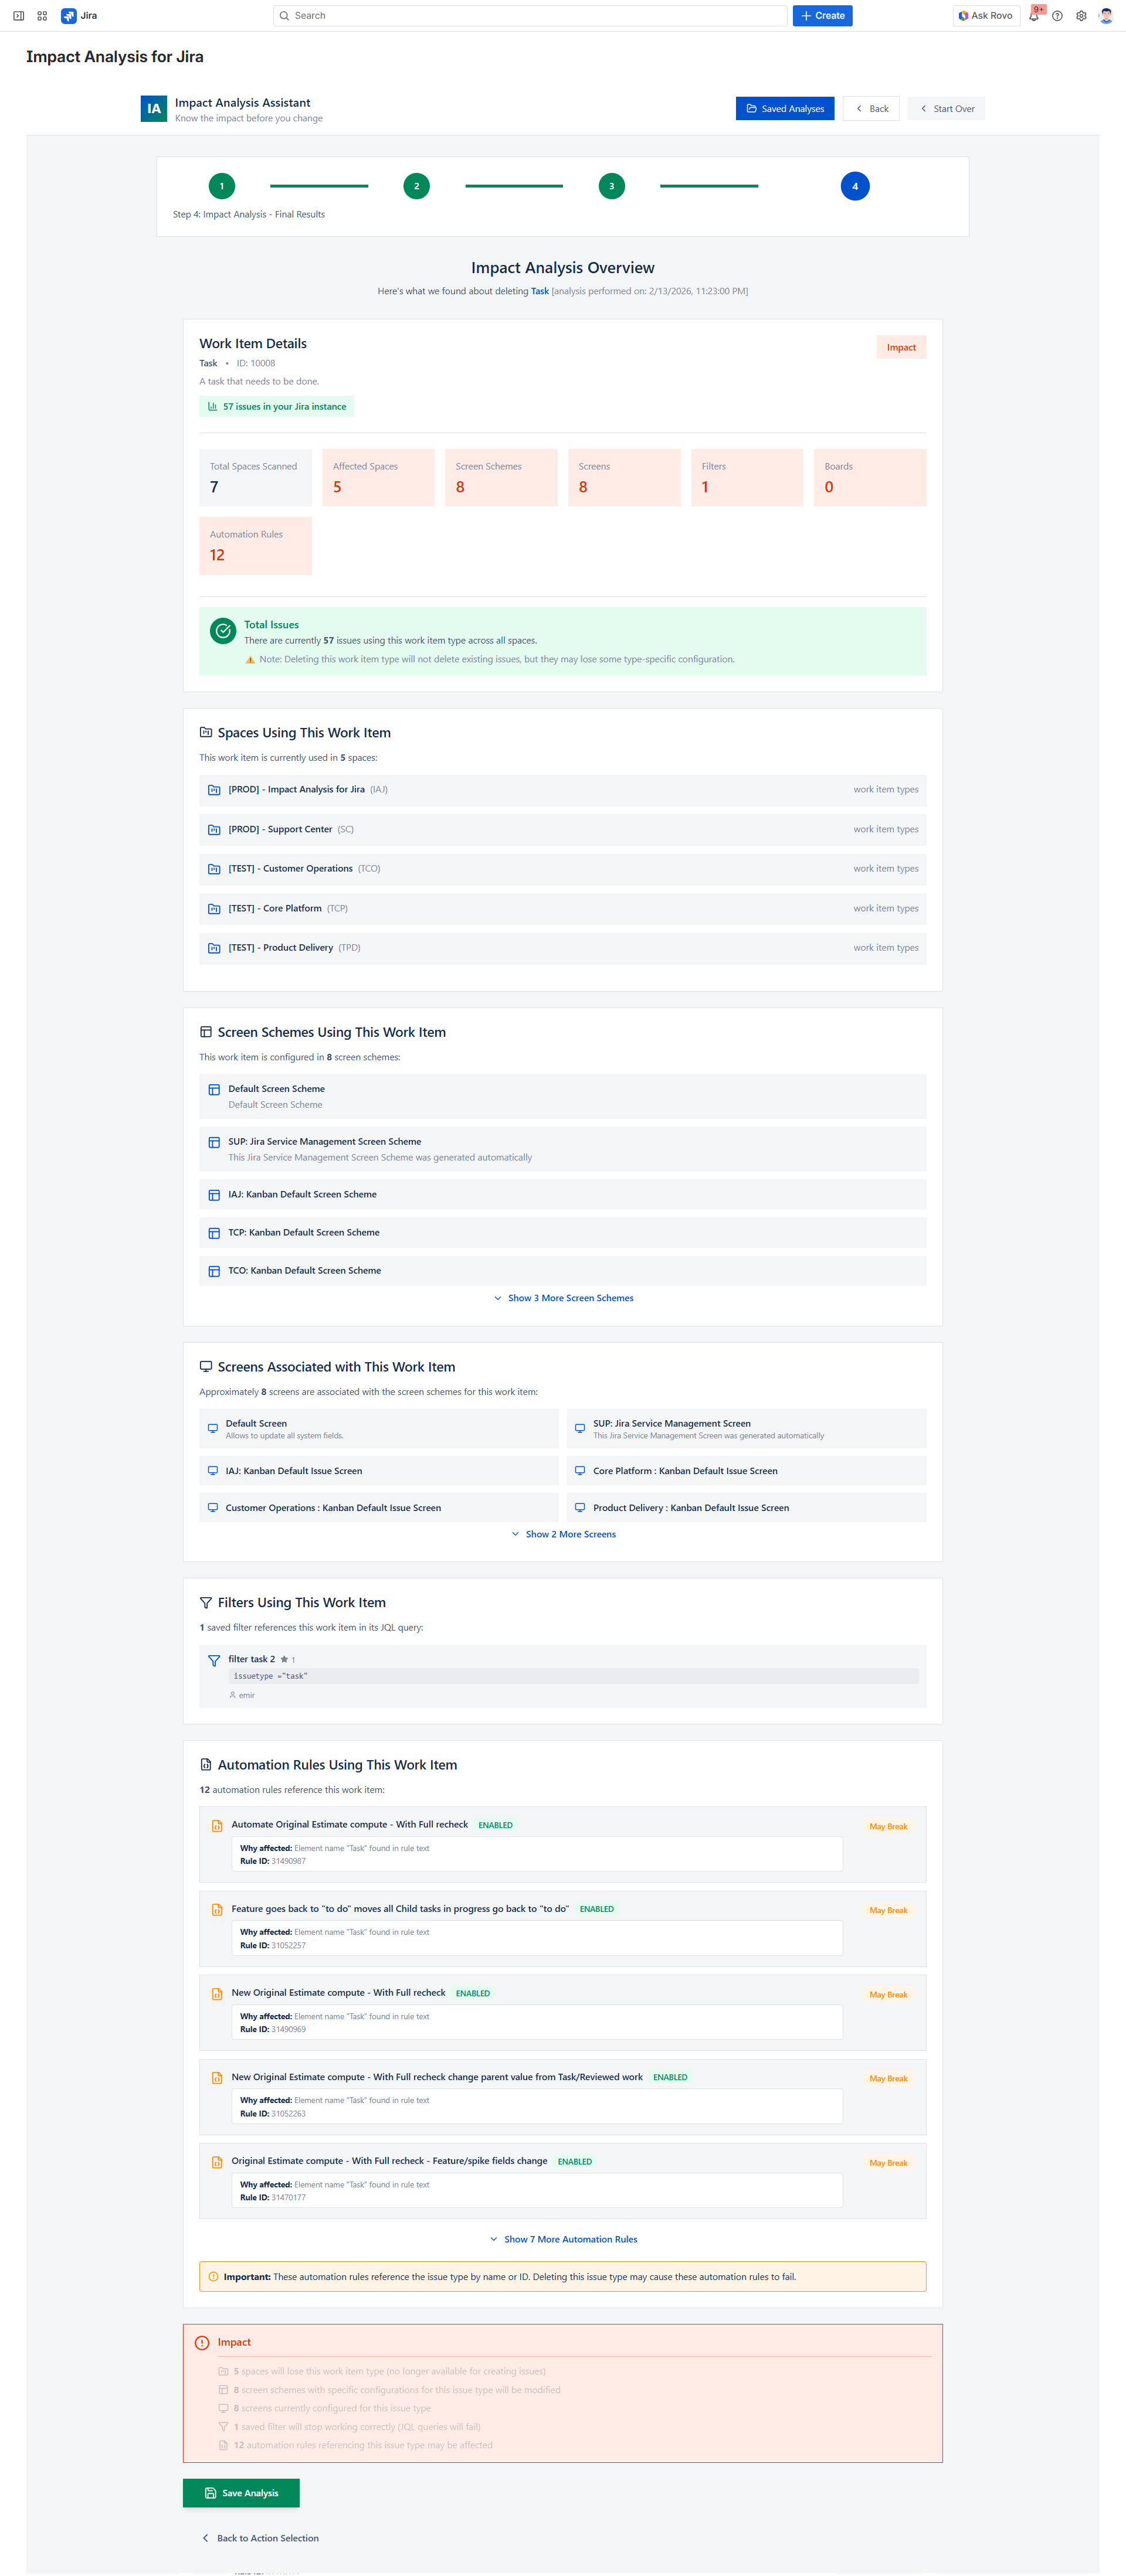Toggle the sidebar collapse icon
This screenshot has height=2576, width=1126.
pyautogui.click(x=18, y=16)
